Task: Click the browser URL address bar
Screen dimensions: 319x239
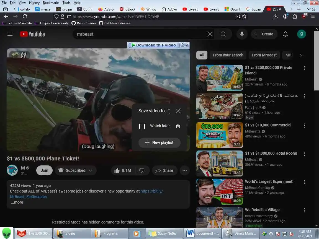Action: tap(153, 17)
